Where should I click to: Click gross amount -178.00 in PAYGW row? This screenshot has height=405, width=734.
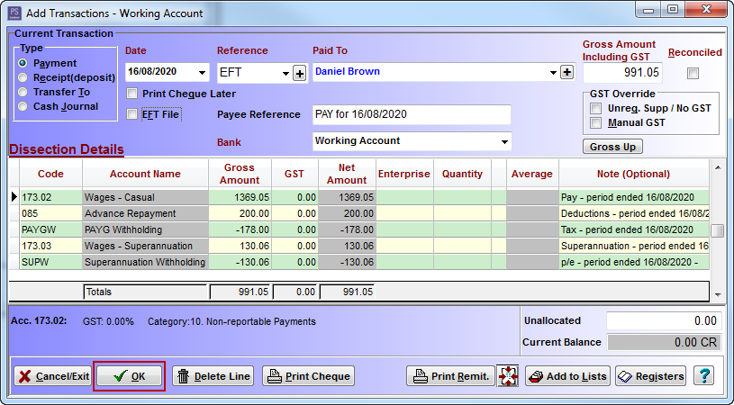pyautogui.click(x=240, y=229)
